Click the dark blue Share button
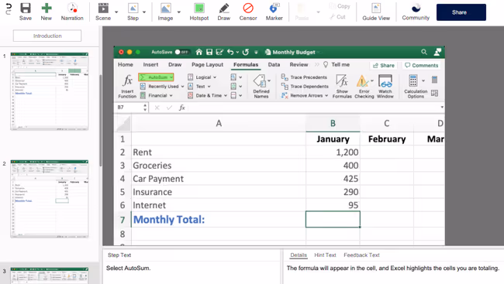Image resolution: width=504 pixels, height=284 pixels. click(461, 12)
